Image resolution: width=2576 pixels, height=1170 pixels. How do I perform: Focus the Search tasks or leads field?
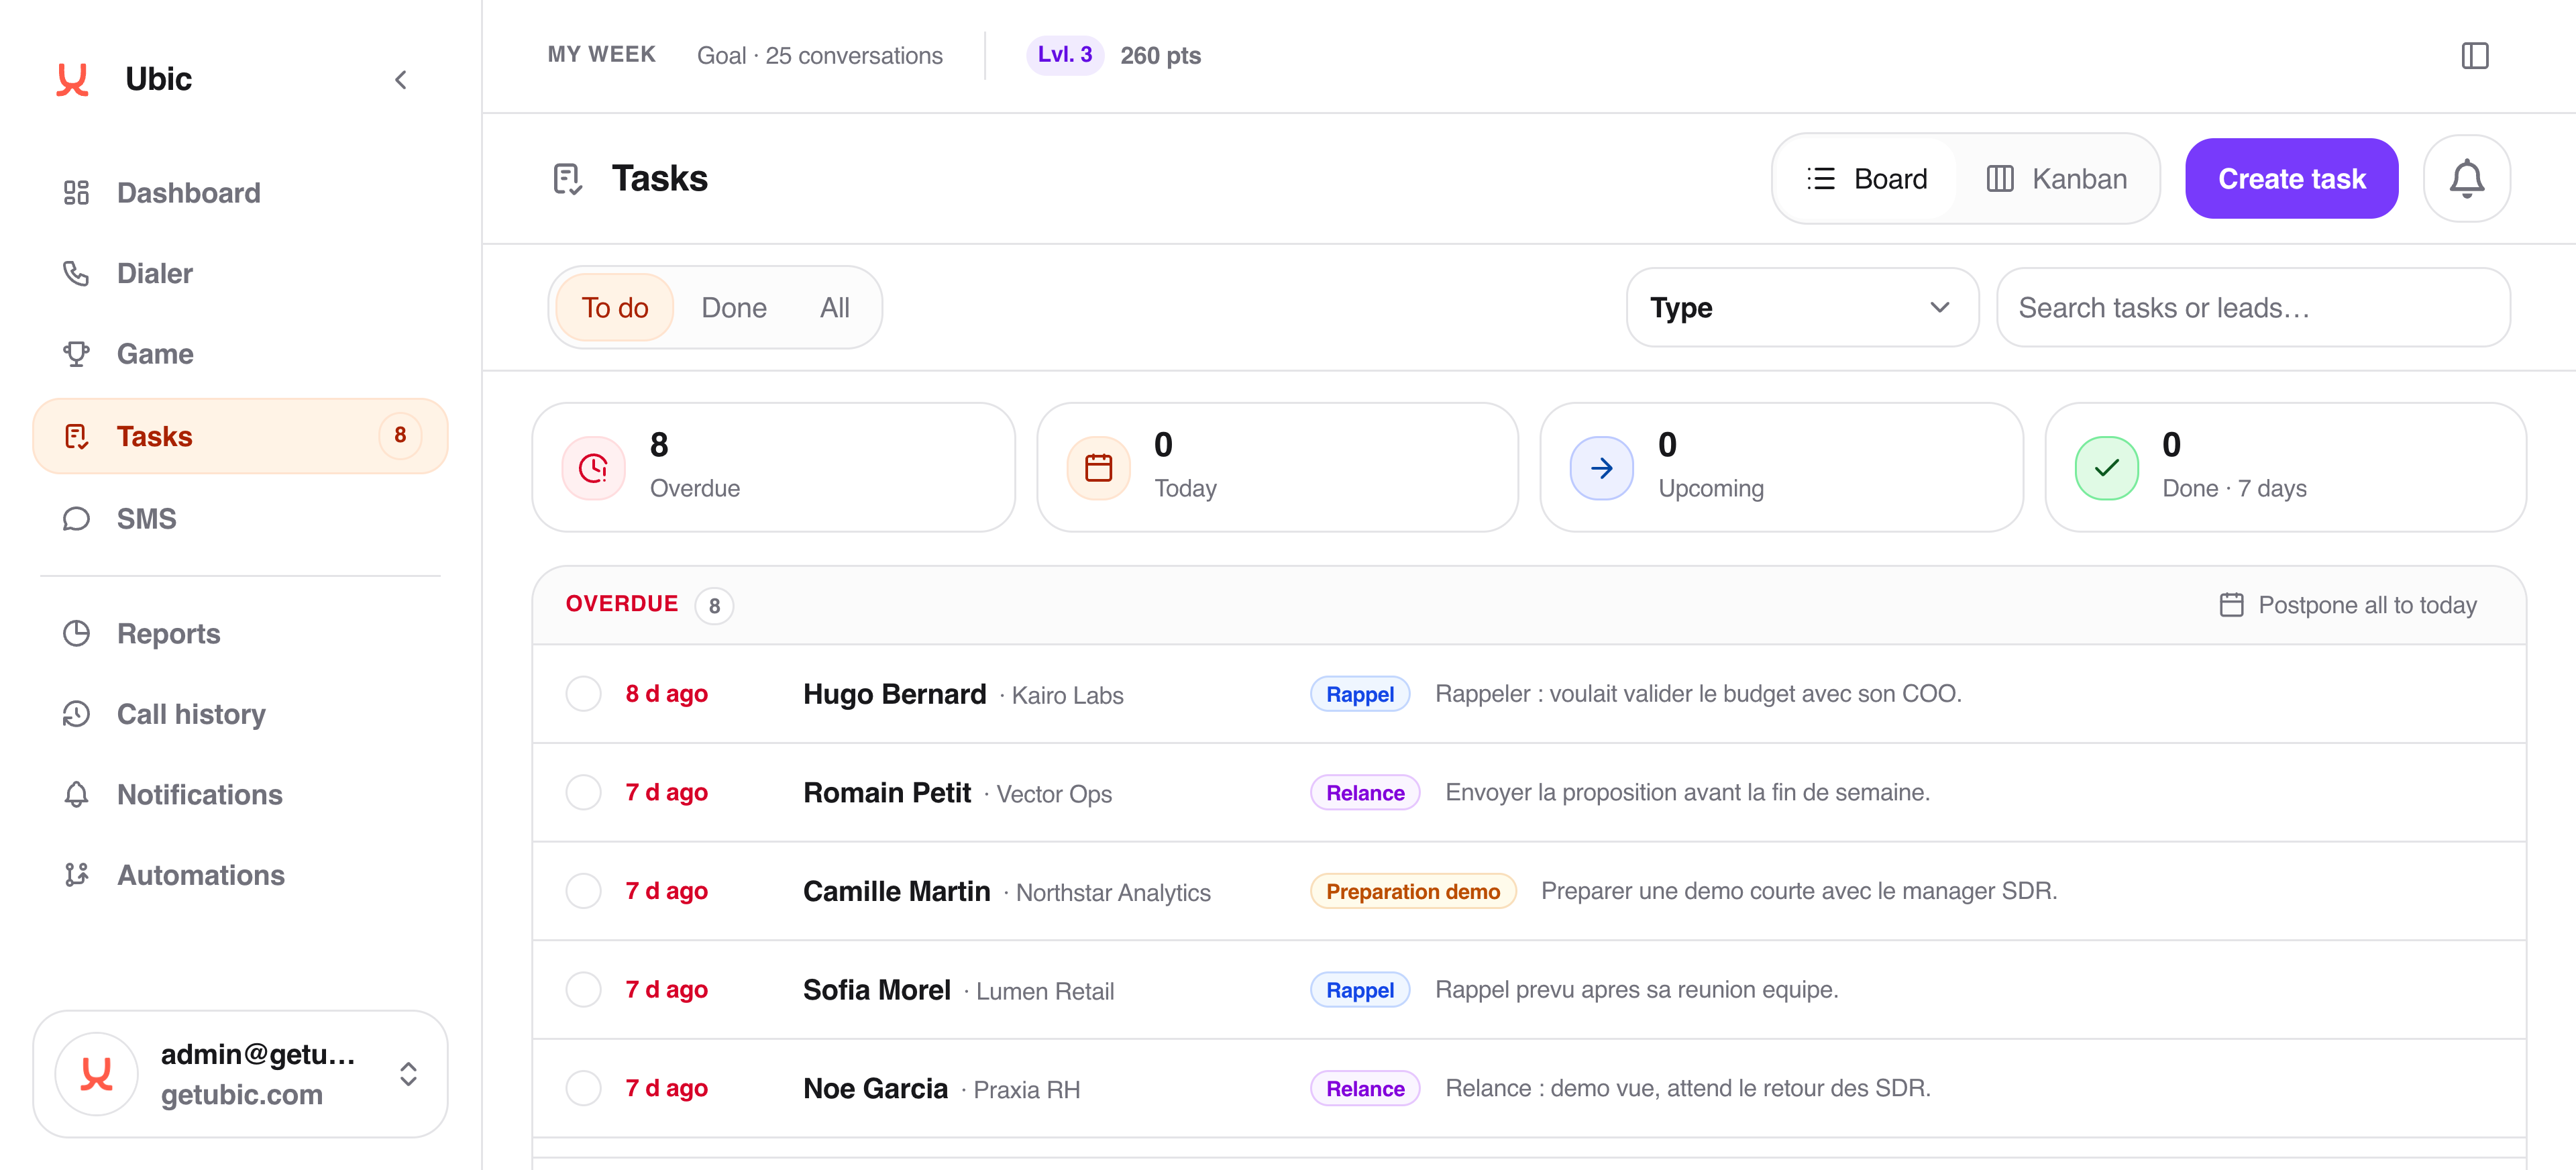[2253, 308]
